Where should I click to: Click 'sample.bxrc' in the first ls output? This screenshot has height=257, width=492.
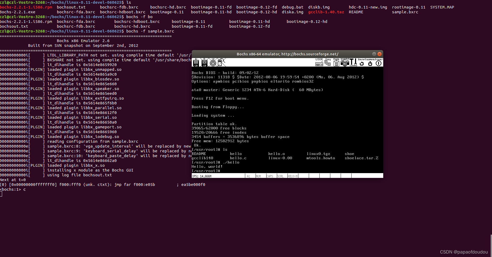[x=405, y=12]
